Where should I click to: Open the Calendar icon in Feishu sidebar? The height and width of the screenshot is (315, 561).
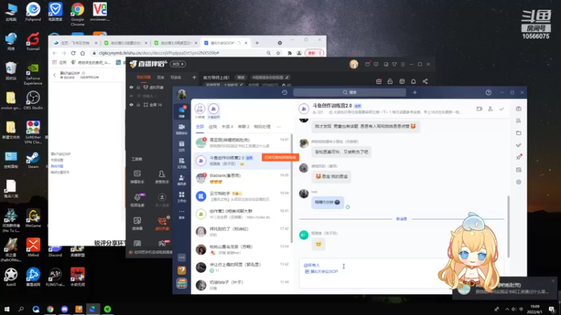tap(182, 146)
